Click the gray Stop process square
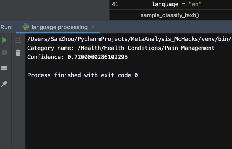232x149 pixels. tap(4, 52)
